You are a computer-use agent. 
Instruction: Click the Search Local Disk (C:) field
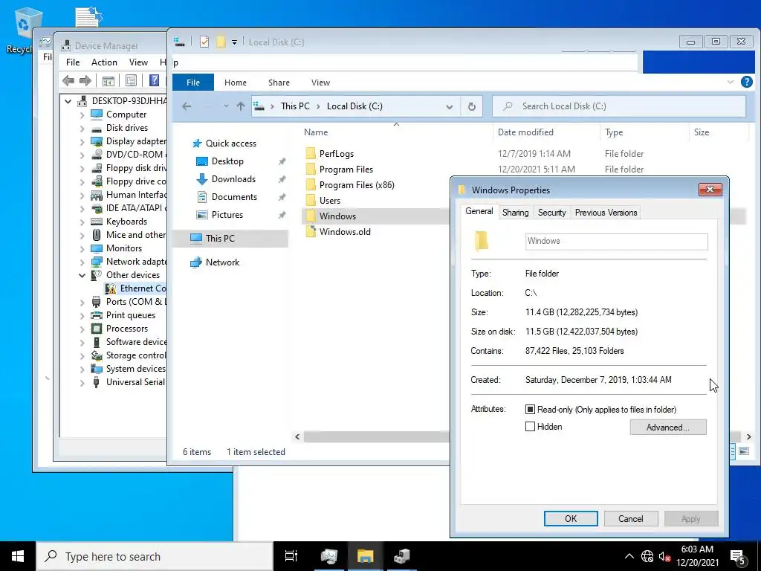619,106
